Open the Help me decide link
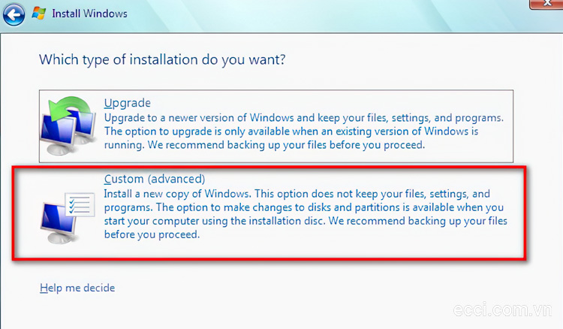The height and width of the screenshot is (329, 563). point(77,288)
